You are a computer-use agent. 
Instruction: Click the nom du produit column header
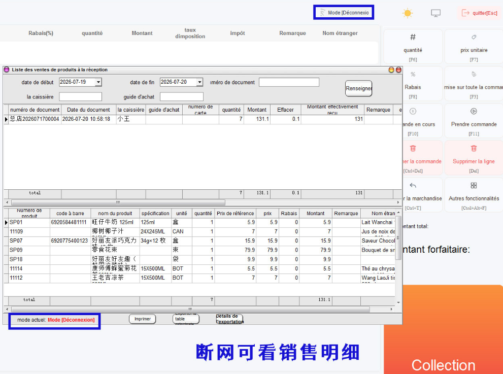(x=115, y=213)
